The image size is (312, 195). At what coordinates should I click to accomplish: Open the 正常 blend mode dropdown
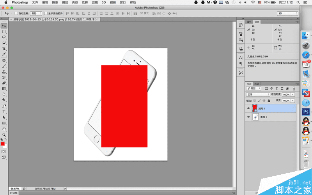pyautogui.click(x=258, y=94)
